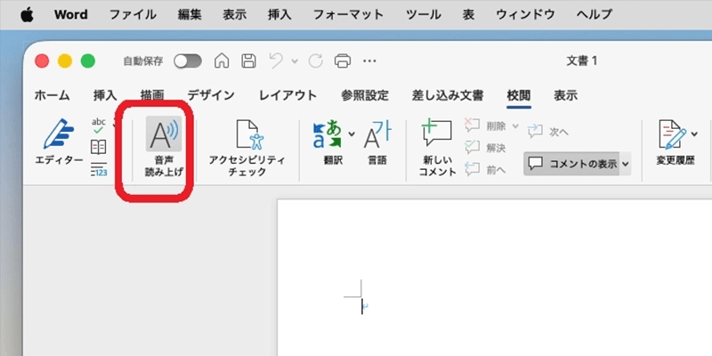Open the Layout (レイアウト) tab
This screenshot has width=712, height=356.
pyautogui.click(x=287, y=95)
